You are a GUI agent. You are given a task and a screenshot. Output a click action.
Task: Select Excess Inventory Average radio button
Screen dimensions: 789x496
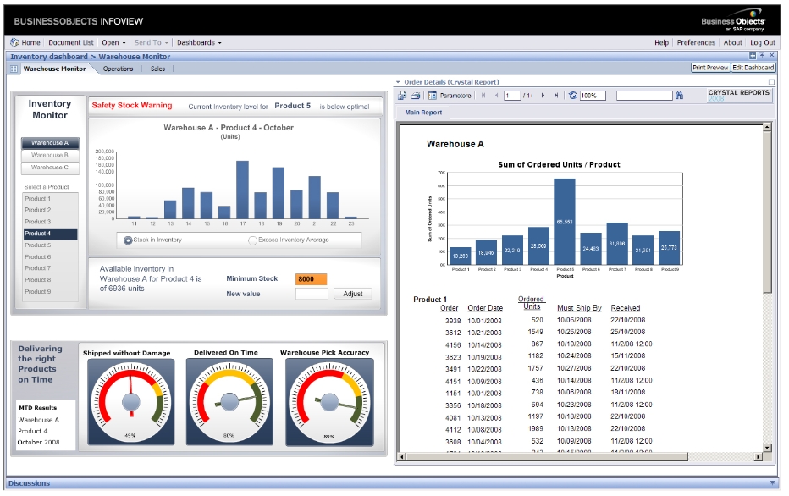click(252, 240)
